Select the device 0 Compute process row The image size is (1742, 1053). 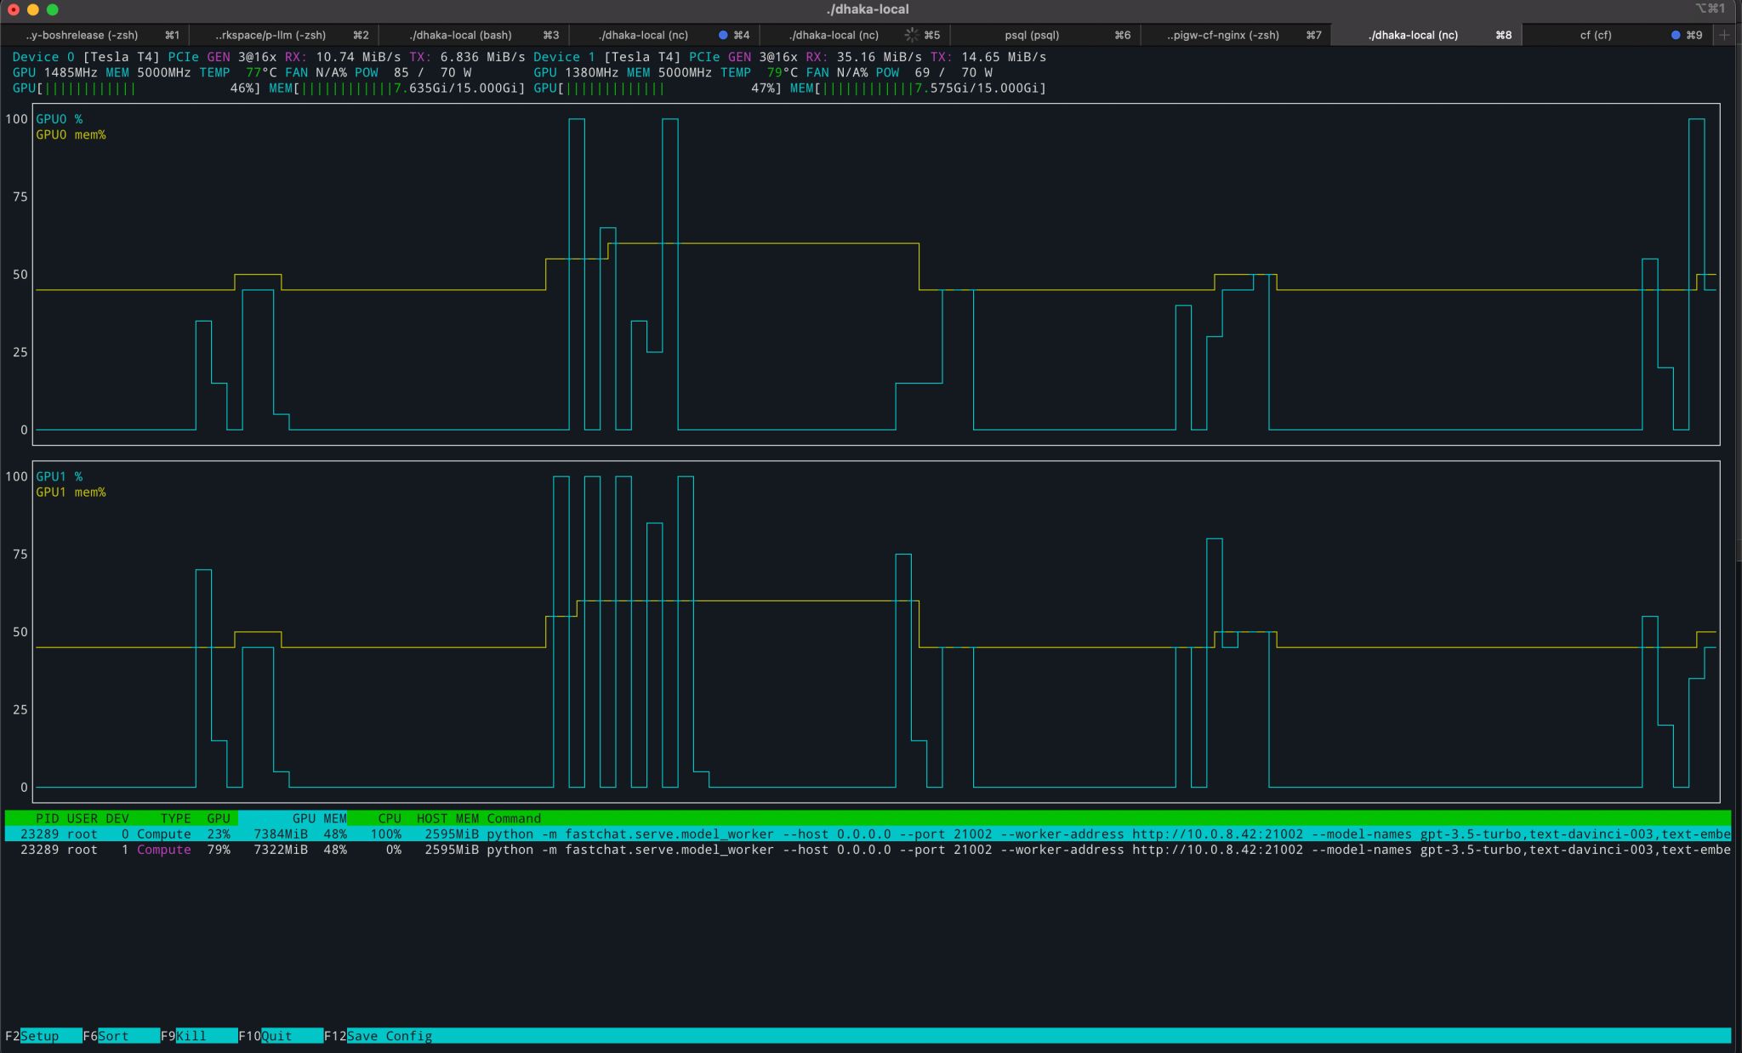point(868,834)
